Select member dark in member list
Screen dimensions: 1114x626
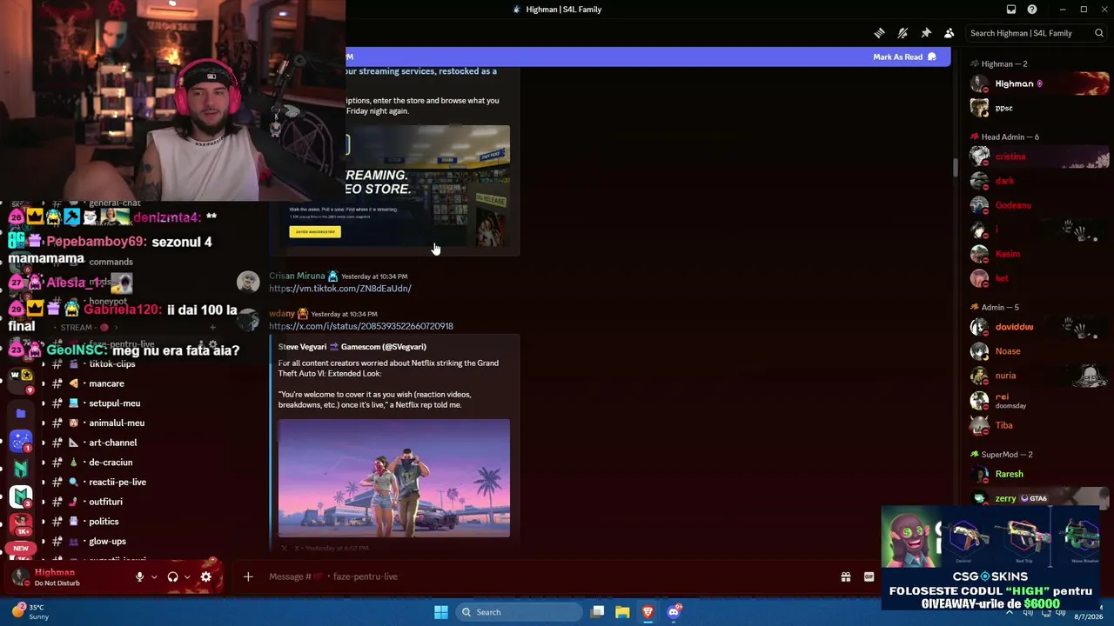[x=1040, y=181]
